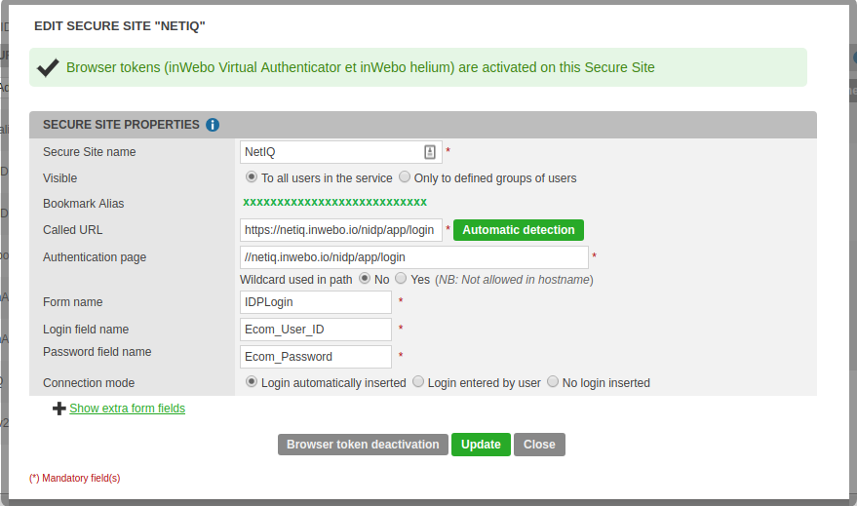The image size is (857, 506).
Task: Select 'Only to defined groups of users'
Action: pyautogui.click(x=405, y=177)
